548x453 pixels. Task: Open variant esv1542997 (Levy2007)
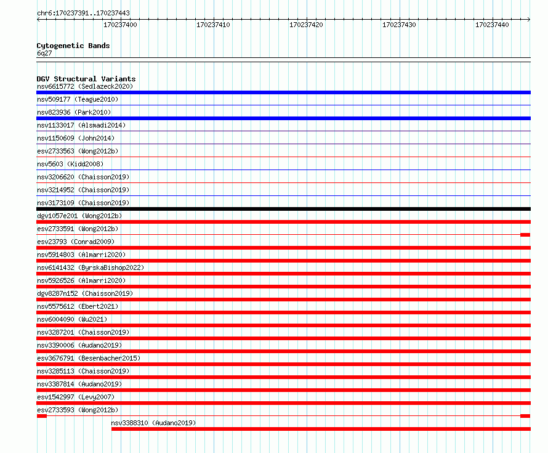point(76,397)
